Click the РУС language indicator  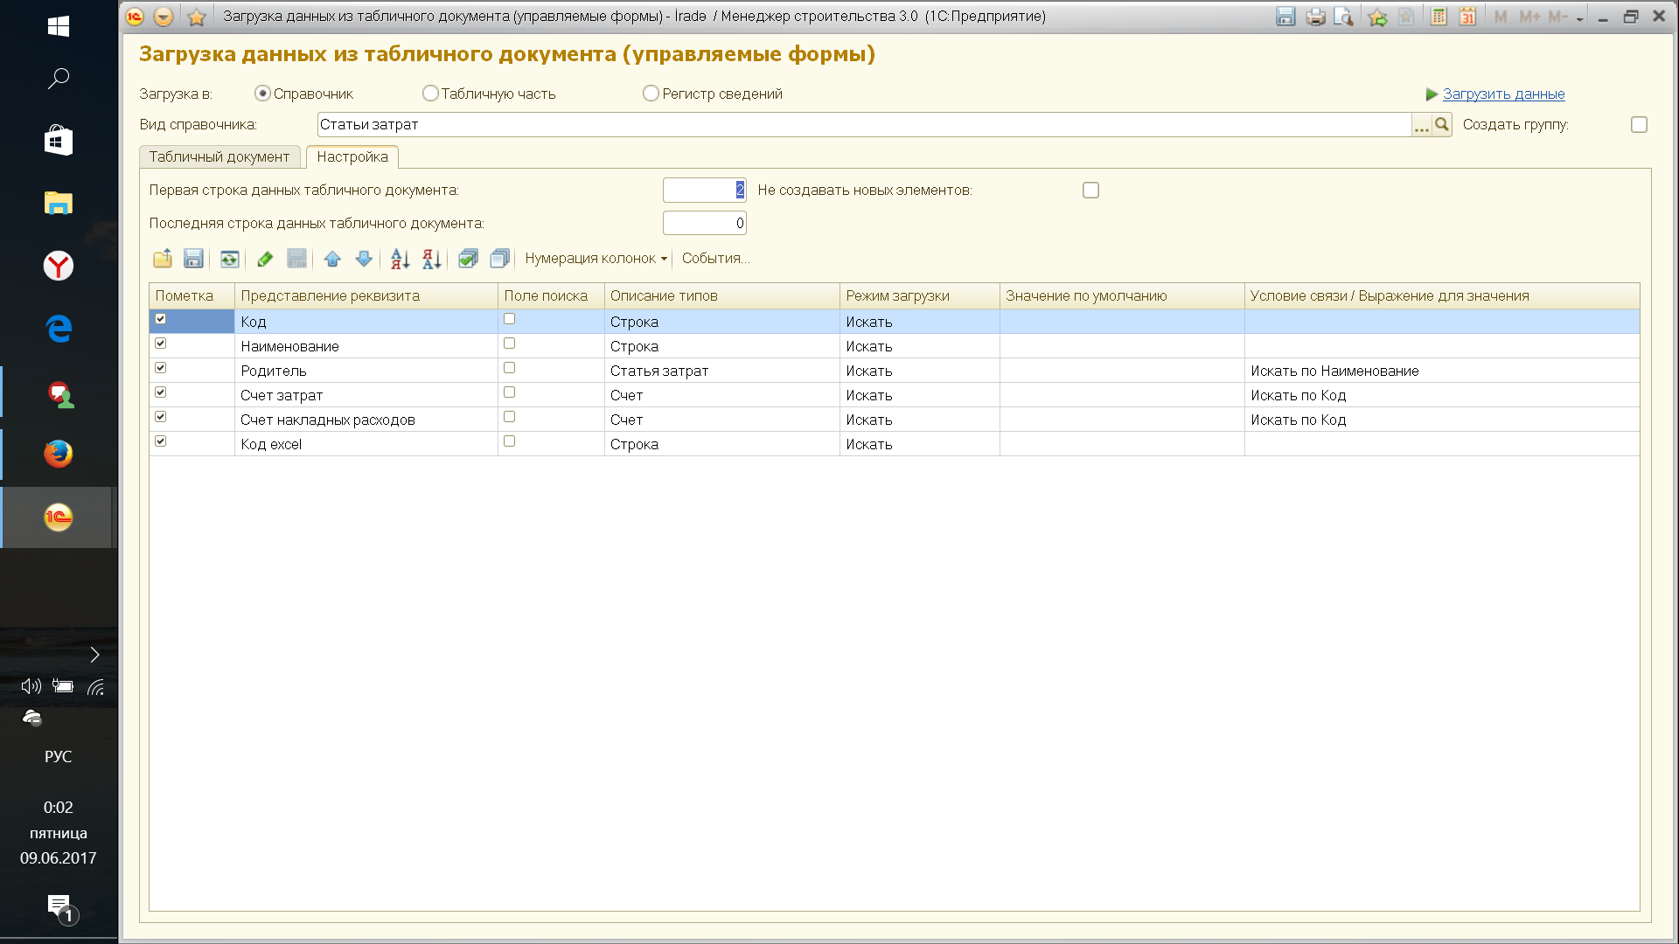59,757
